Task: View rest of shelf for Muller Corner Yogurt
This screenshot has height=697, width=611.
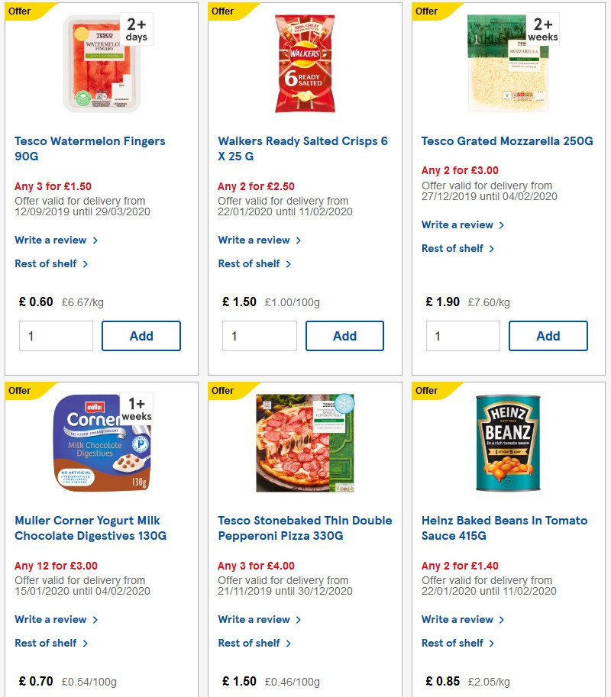Action: 44,643
